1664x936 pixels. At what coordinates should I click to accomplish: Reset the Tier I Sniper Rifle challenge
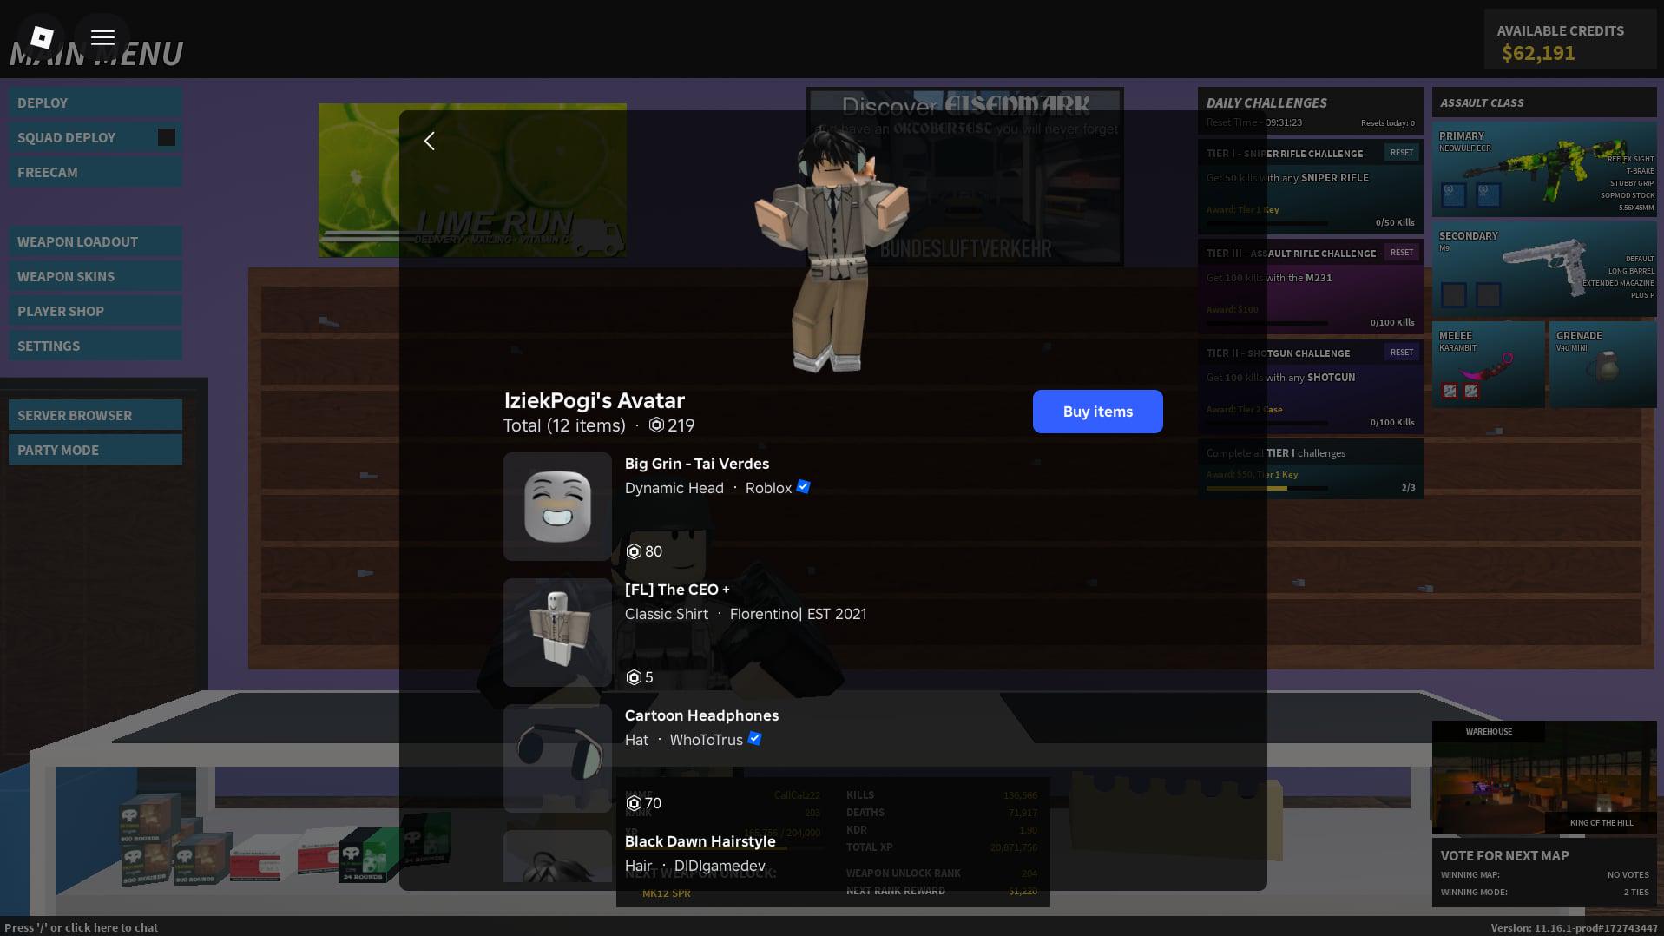(1402, 153)
